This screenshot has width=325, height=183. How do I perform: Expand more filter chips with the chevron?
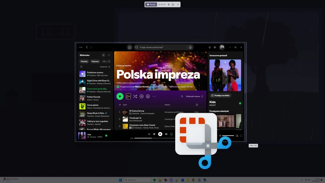(x=109, y=61)
